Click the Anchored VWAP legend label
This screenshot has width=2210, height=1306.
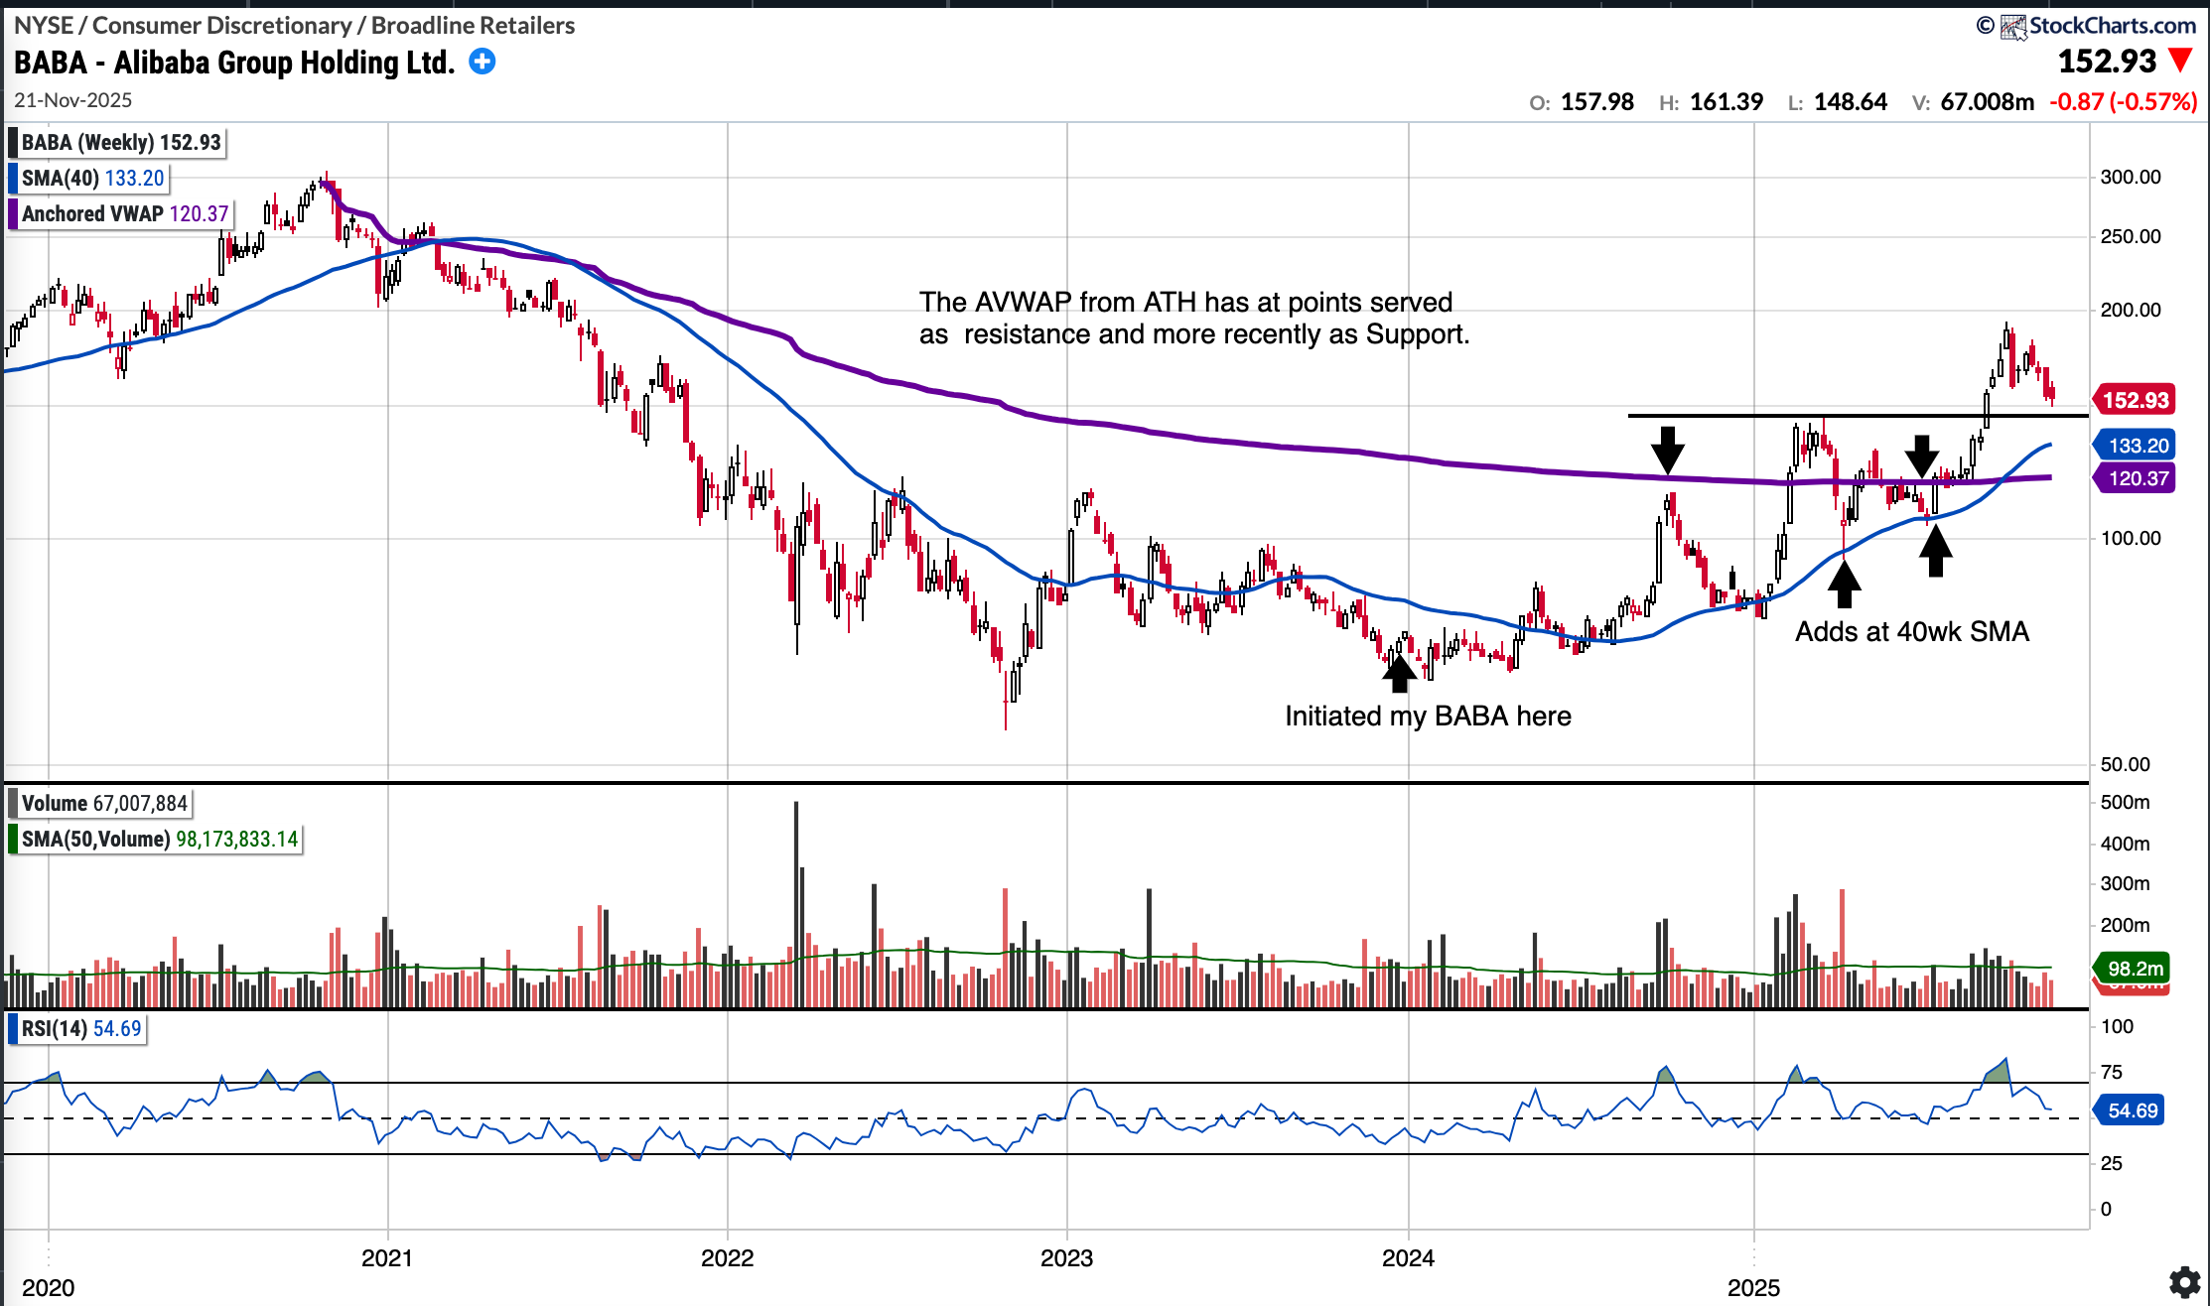(x=124, y=213)
